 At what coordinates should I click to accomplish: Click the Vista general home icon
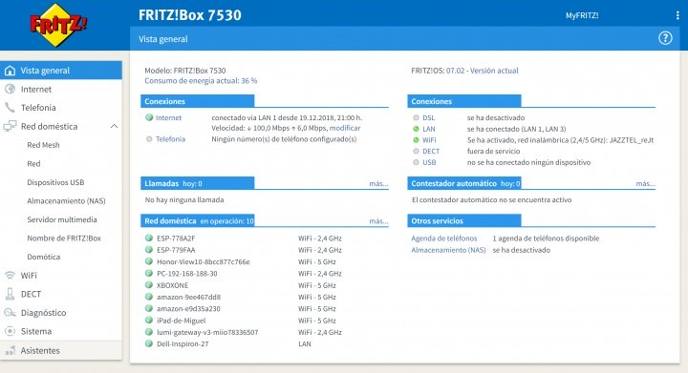click(10, 71)
